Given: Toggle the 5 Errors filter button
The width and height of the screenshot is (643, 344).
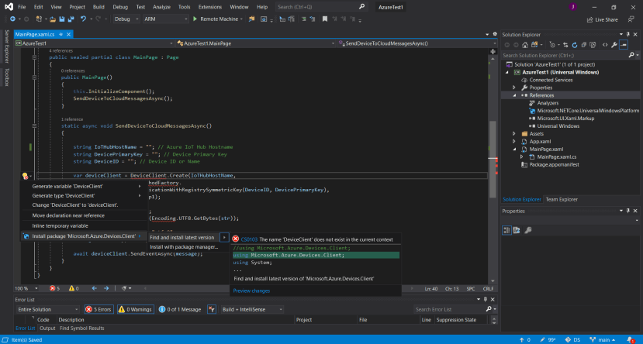Looking at the screenshot, I should pyautogui.click(x=99, y=309).
